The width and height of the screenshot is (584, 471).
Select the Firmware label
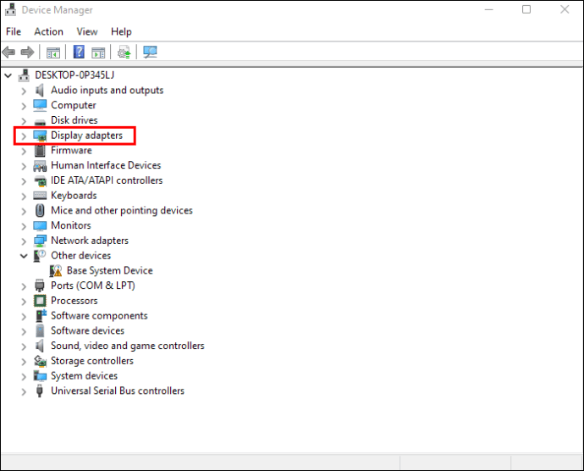71,150
